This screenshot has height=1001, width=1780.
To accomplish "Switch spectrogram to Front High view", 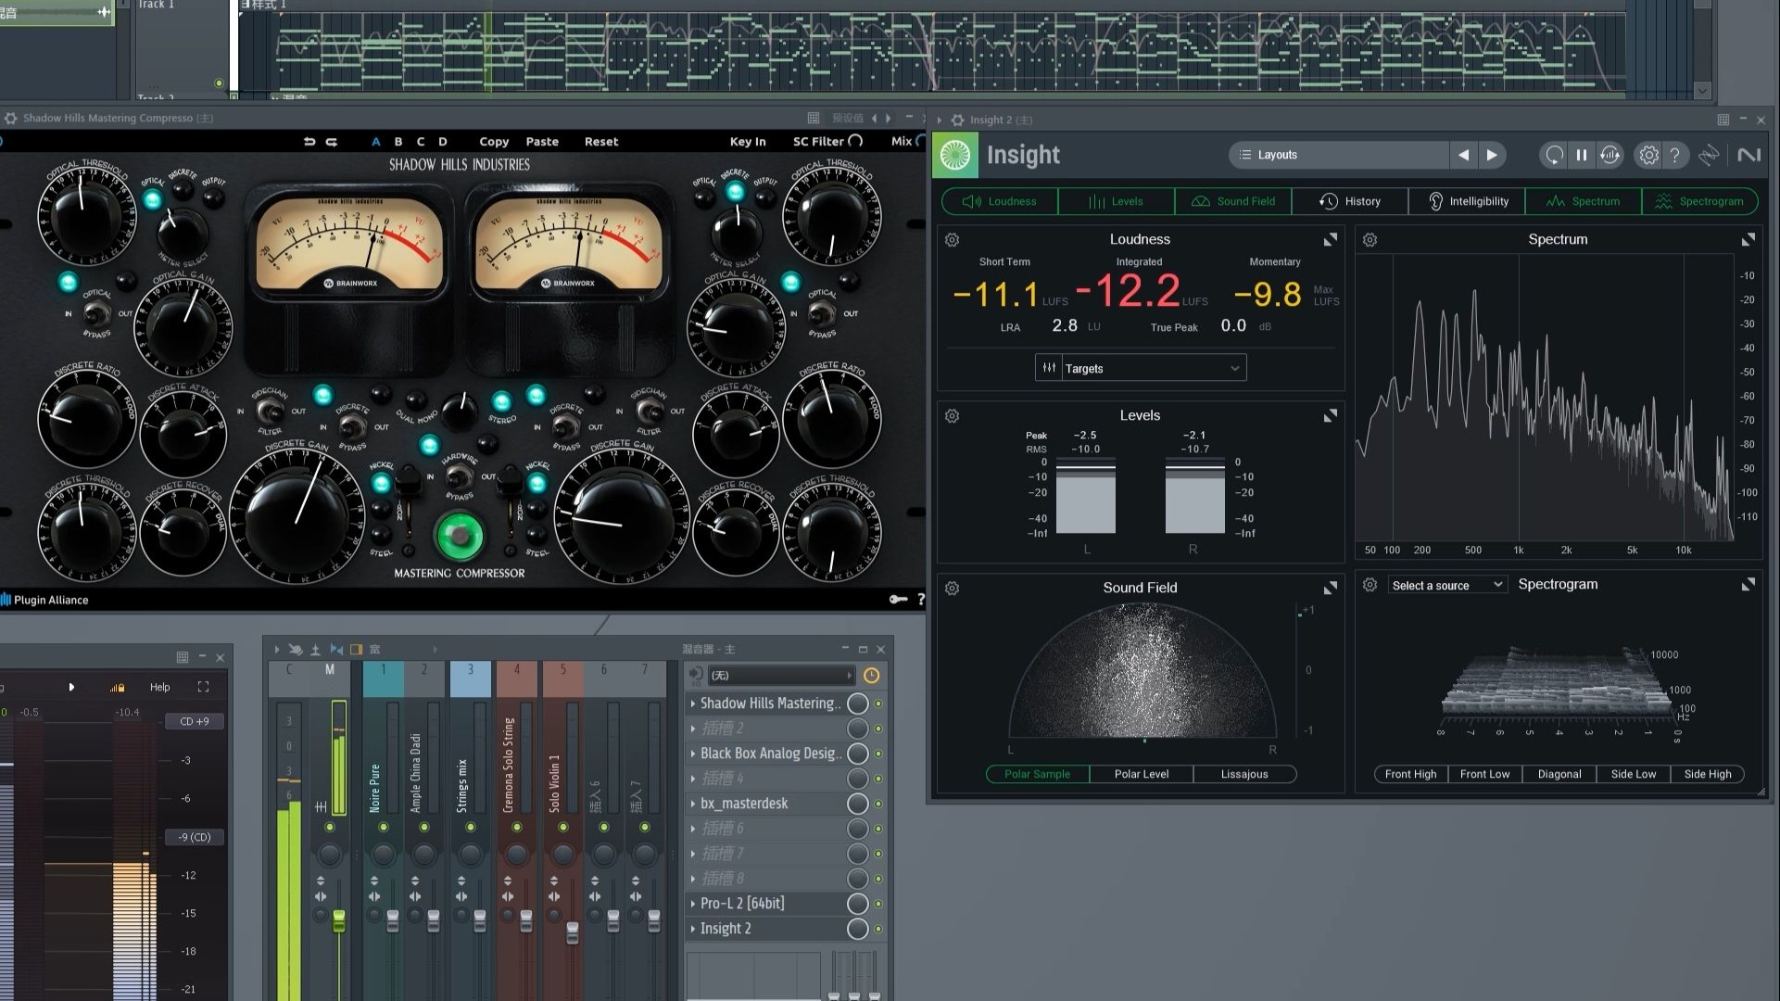I will click(1411, 774).
